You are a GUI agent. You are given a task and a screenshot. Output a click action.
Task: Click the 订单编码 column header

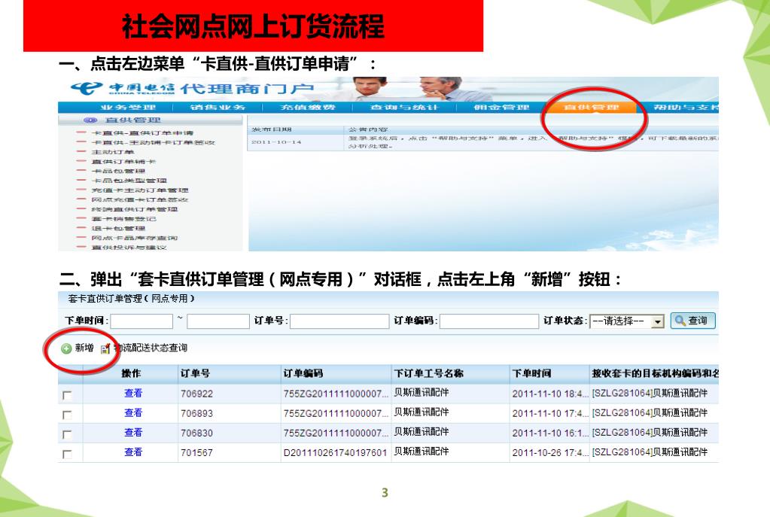tap(303, 373)
